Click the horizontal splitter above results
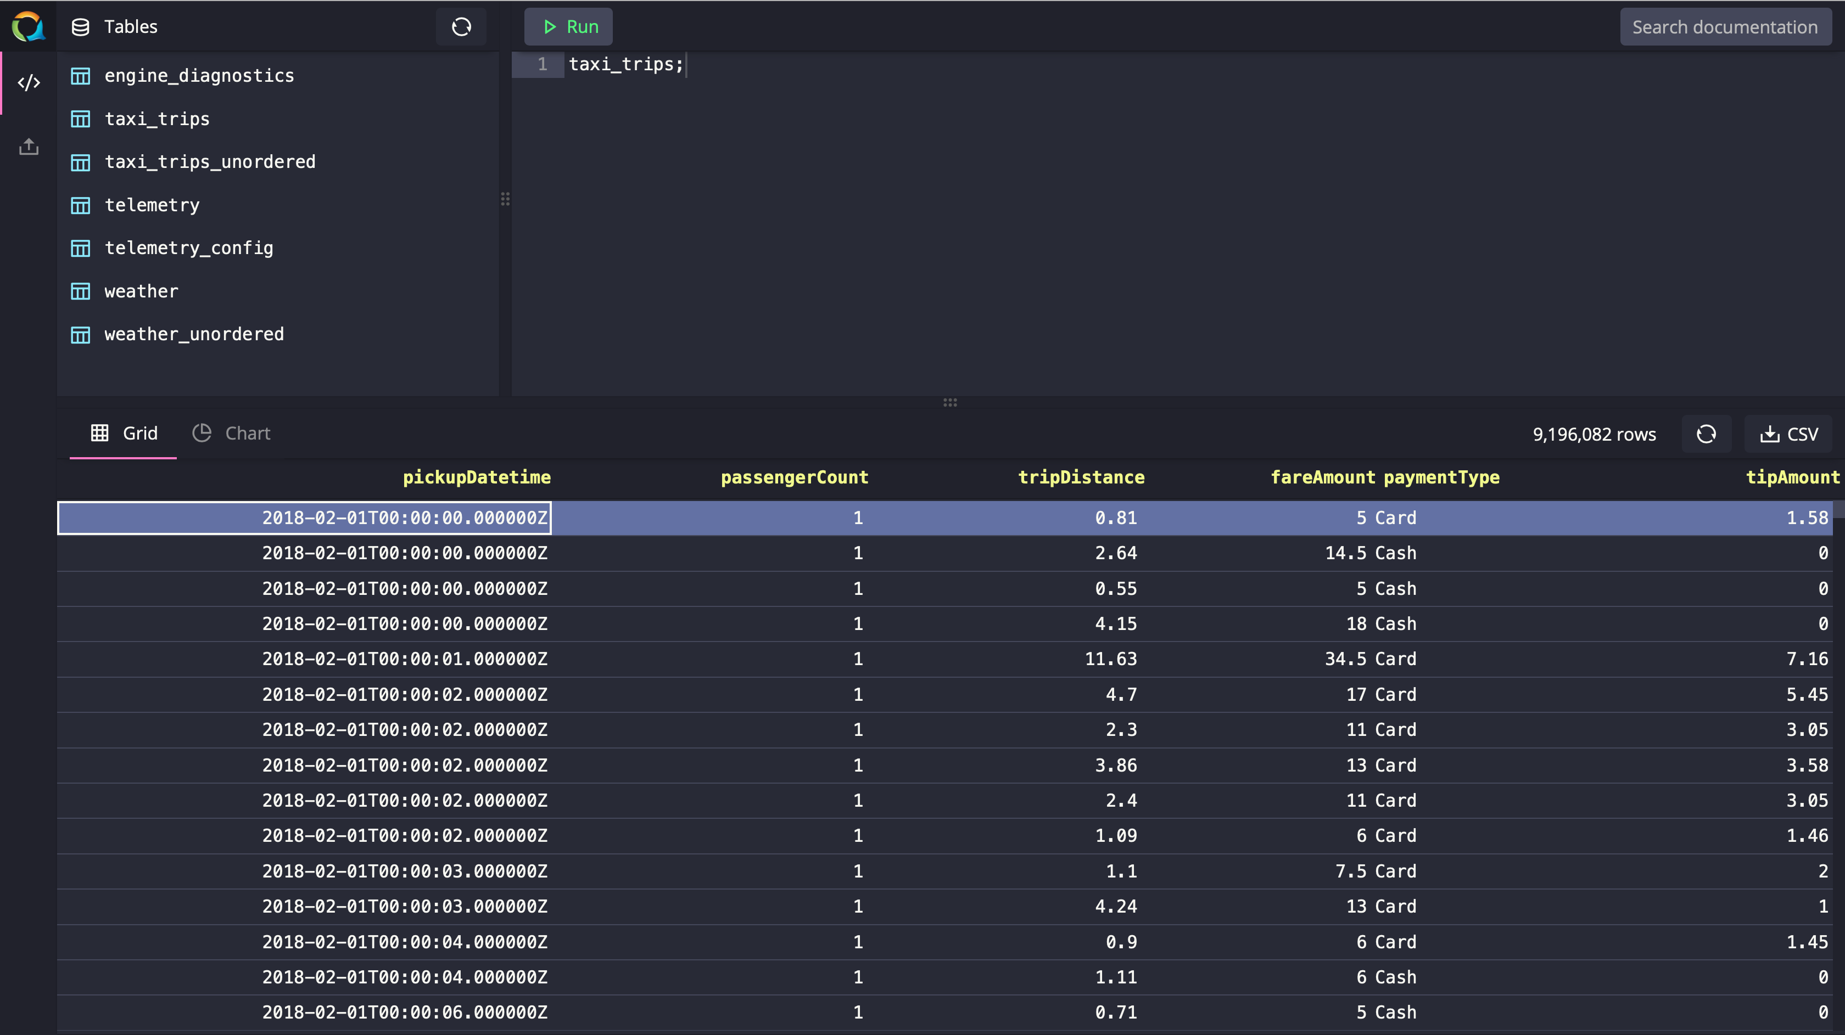This screenshot has width=1845, height=1035. [x=950, y=402]
